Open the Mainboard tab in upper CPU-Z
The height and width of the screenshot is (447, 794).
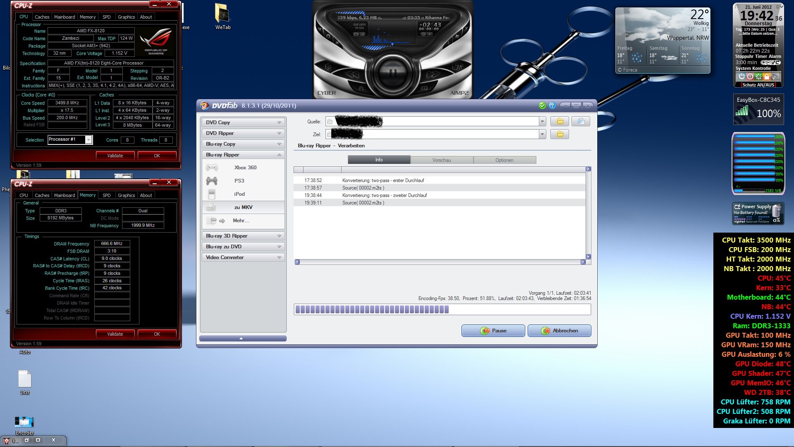[x=65, y=17]
